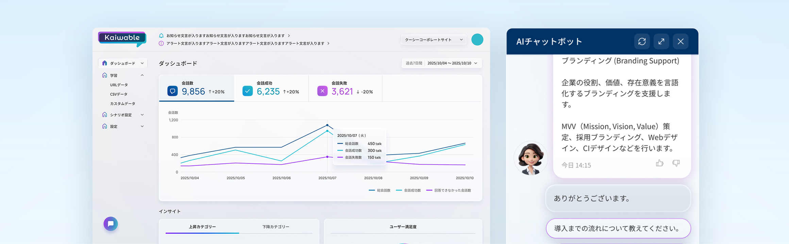Click the notification bell icon
This screenshot has width=789, height=244.
(x=161, y=36)
